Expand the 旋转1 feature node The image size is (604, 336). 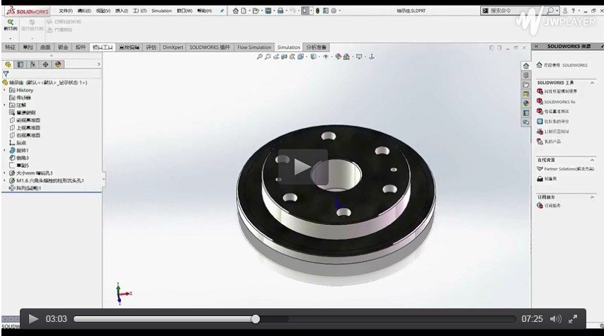pyautogui.click(x=5, y=150)
